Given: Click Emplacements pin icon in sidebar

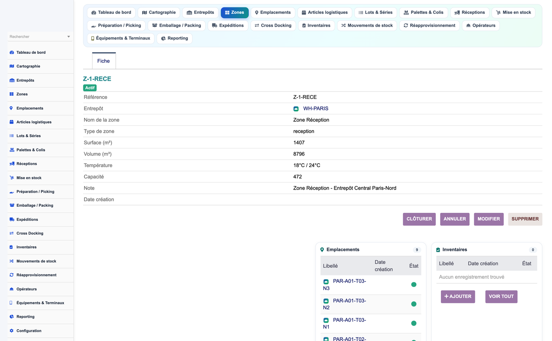Looking at the screenshot, I should [11, 108].
